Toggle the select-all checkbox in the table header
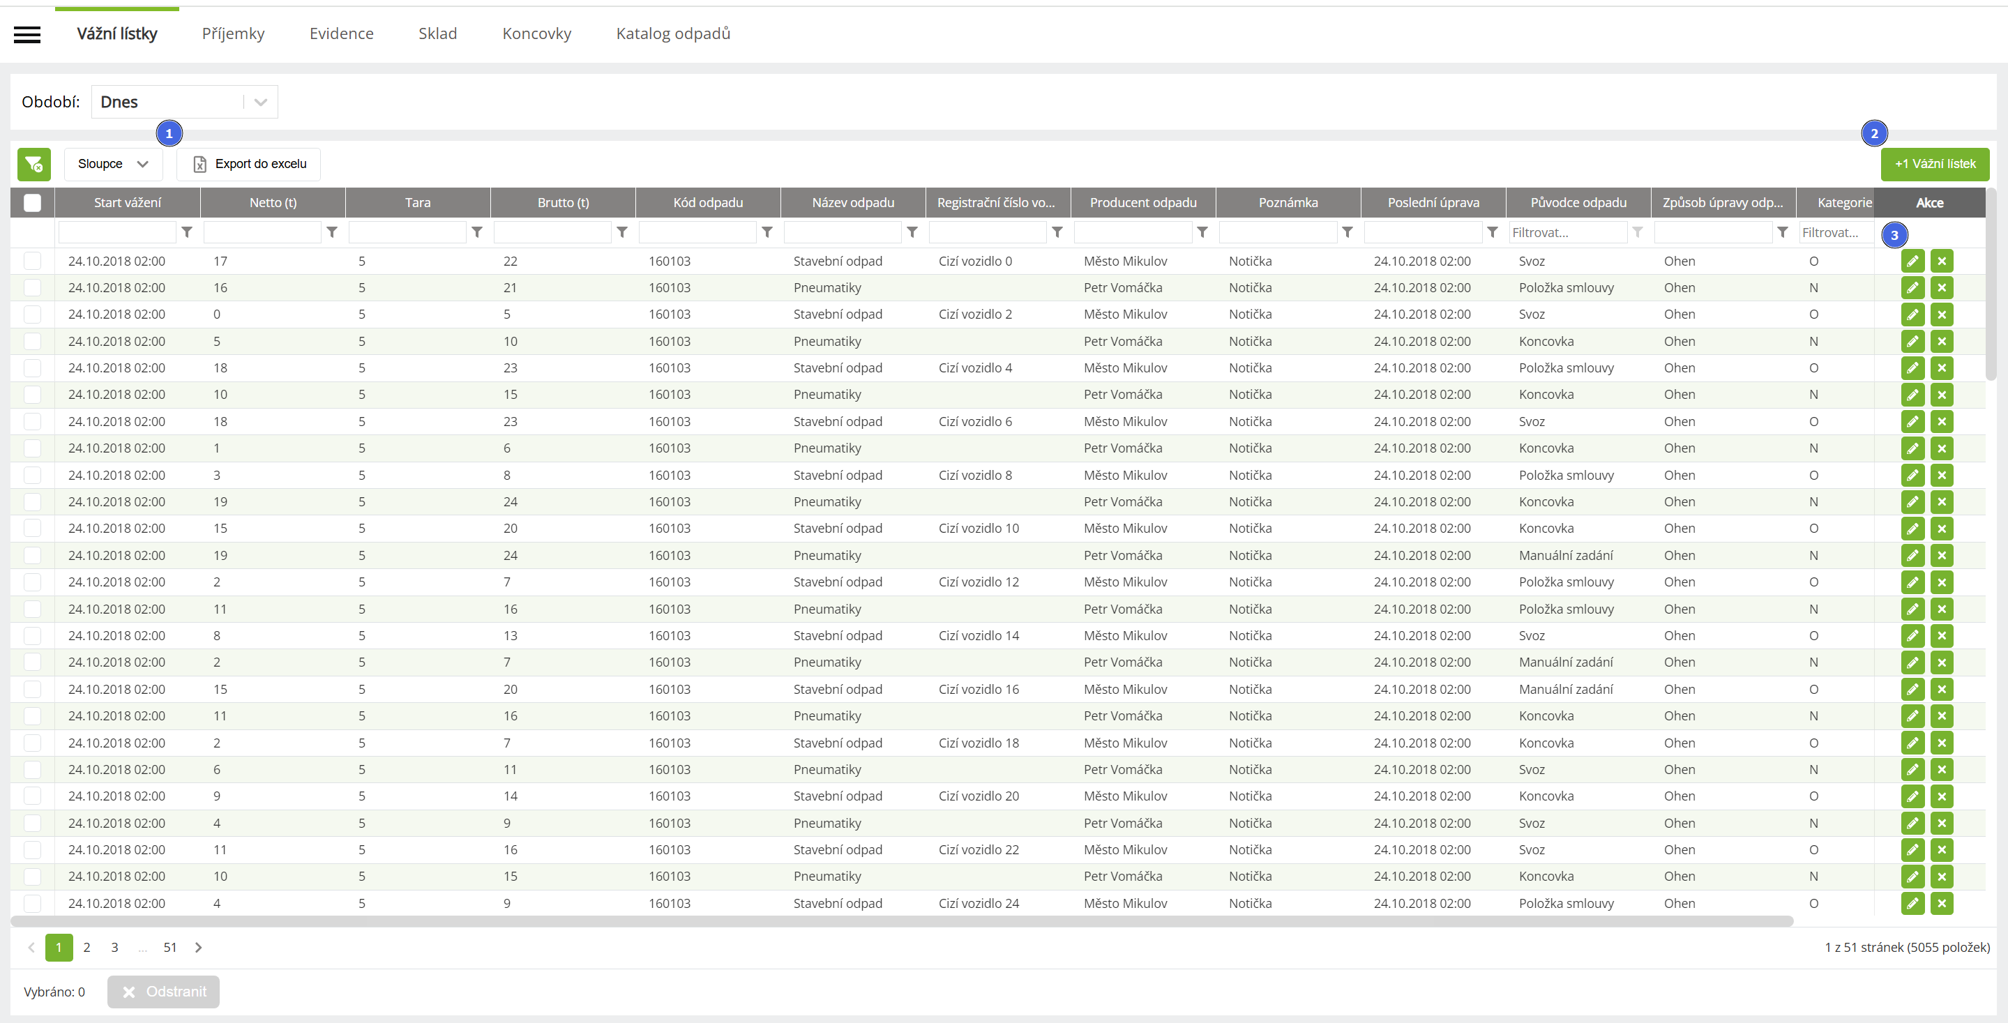This screenshot has width=2008, height=1023. (x=32, y=202)
